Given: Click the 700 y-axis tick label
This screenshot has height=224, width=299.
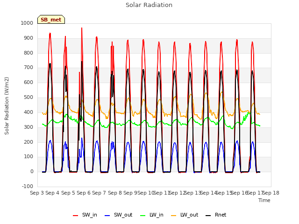Looking at the screenshot, I should tap(28, 67).
